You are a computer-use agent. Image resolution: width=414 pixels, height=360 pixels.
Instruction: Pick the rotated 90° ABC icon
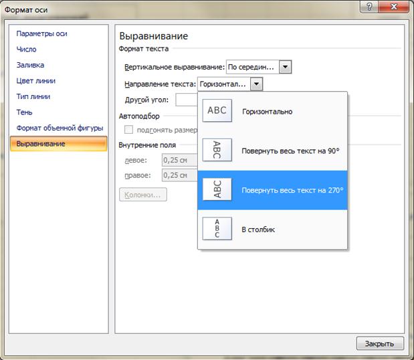click(217, 150)
